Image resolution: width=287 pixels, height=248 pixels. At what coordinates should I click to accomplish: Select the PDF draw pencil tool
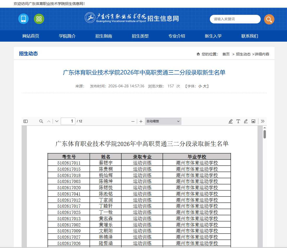(x=246, y=121)
